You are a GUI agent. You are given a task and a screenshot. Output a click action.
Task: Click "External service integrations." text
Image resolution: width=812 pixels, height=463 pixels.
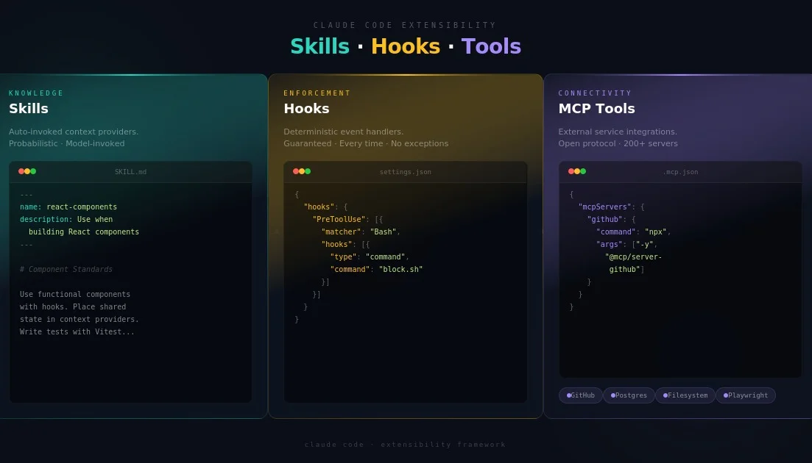pyautogui.click(x=618, y=132)
